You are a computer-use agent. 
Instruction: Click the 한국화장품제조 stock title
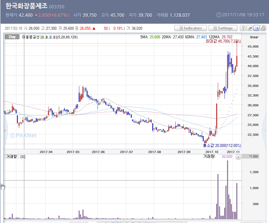point(26,6)
